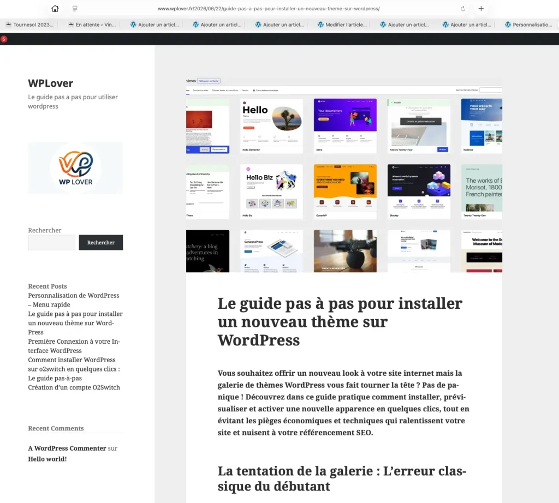This screenshot has height=503, width=559.
Task: Click the dark Rechercher search button
Action: [101, 242]
